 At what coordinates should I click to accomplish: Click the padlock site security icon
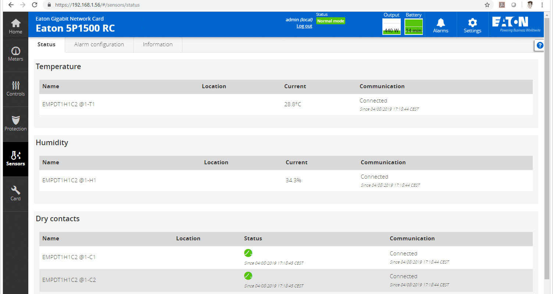[49, 5]
